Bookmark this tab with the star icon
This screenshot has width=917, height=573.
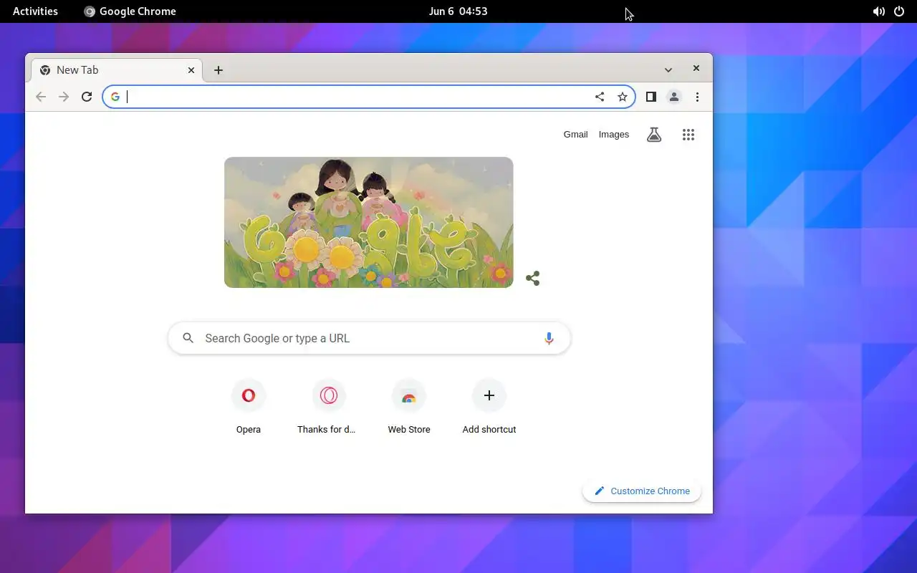click(x=623, y=97)
